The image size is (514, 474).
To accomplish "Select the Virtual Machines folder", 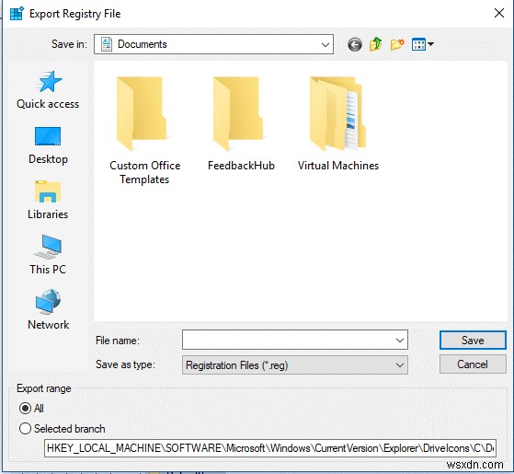I will [x=338, y=123].
